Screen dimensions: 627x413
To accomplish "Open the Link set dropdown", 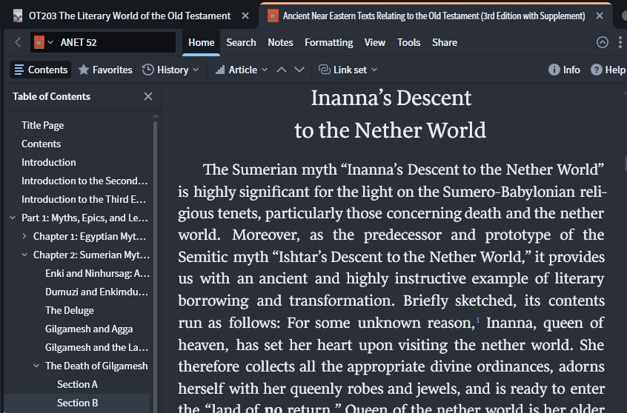I will tap(348, 70).
